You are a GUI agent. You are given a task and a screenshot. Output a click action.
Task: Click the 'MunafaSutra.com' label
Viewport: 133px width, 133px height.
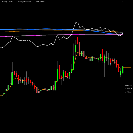[x=25, y=2]
